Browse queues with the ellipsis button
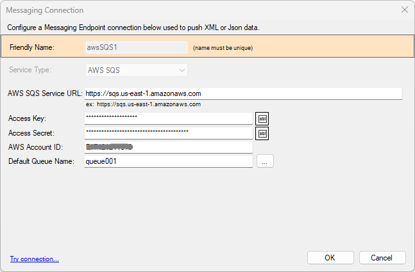The image size is (415, 272). tap(265, 161)
